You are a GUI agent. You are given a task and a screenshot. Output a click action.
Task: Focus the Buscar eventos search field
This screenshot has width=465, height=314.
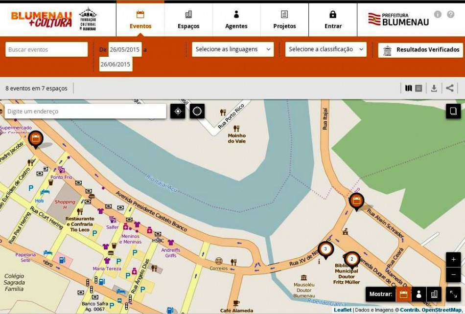pos(46,49)
